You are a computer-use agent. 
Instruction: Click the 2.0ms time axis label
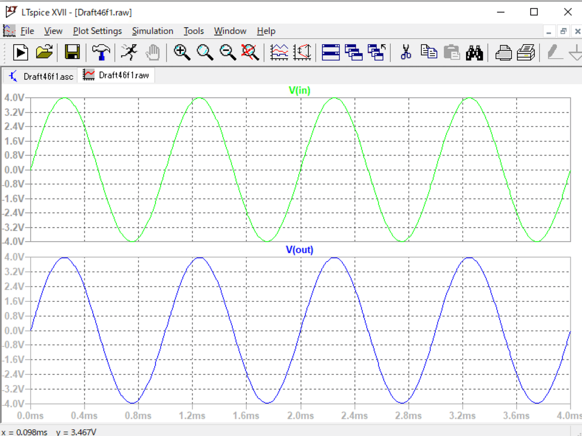click(x=301, y=416)
